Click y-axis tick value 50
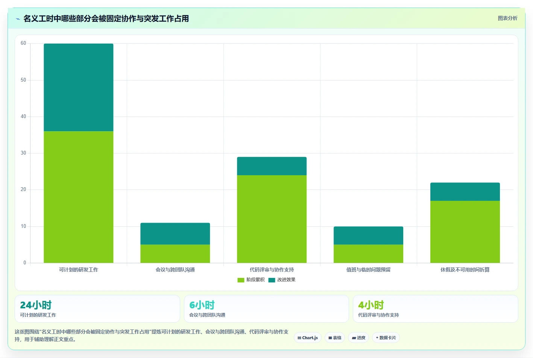 click(x=23, y=80)
